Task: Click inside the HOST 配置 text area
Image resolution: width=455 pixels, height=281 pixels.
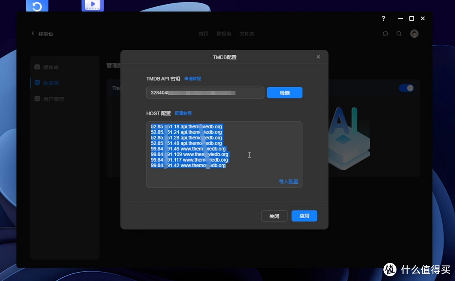Action: tap(224, 155)
